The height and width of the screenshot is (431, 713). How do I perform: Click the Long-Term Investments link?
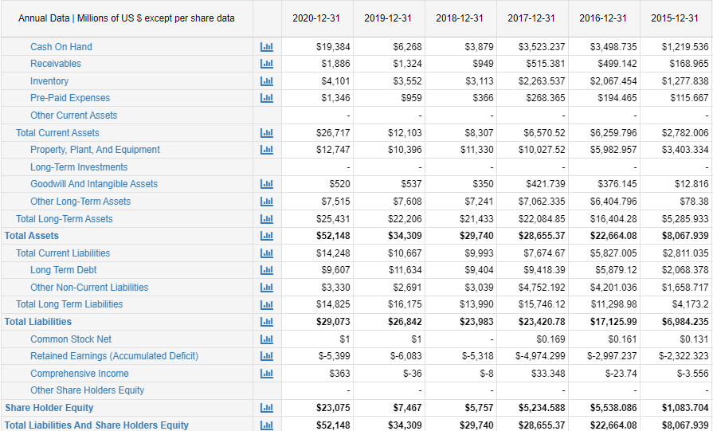click(x=79, y=167)
